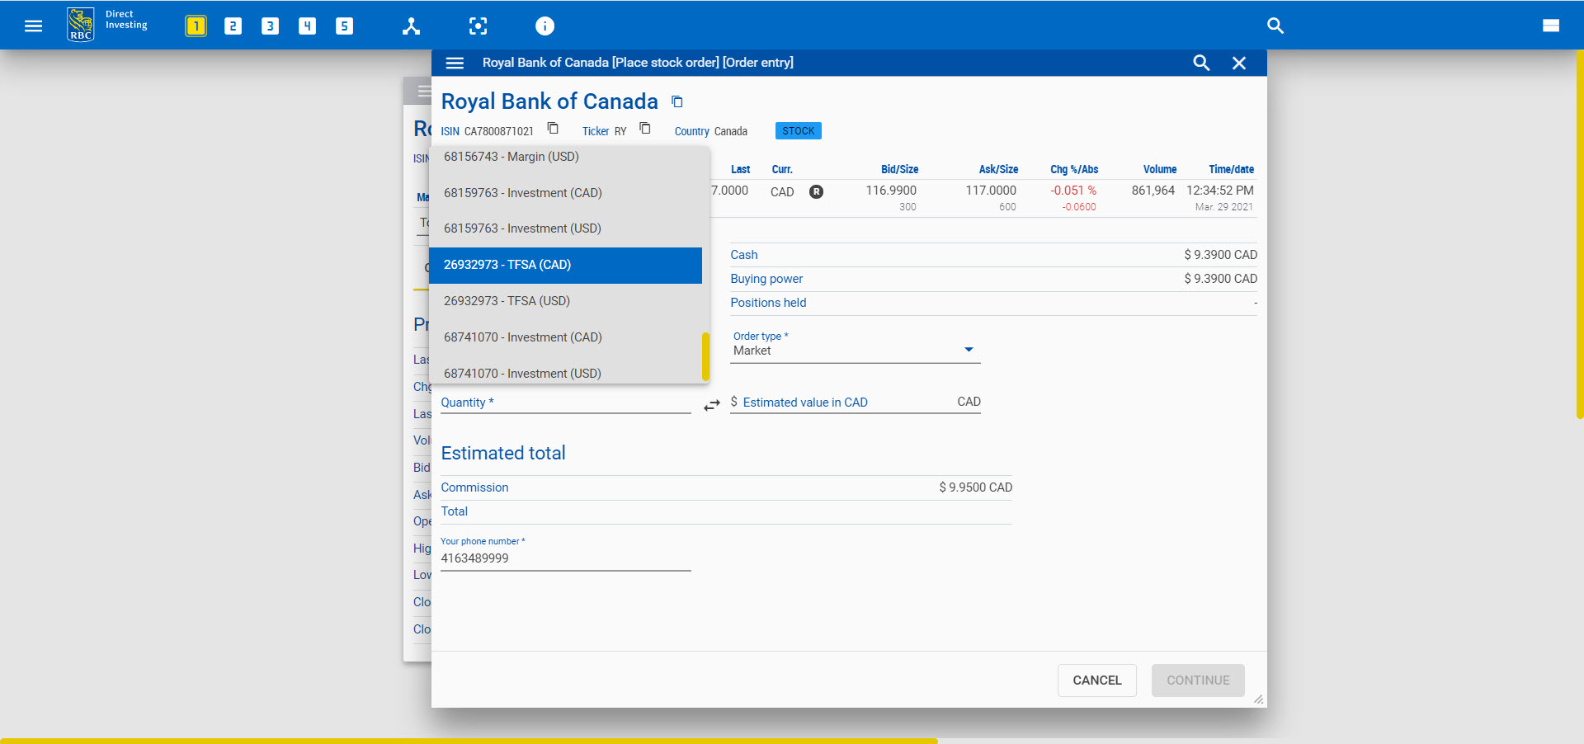1584x744 pixels.
Task: Click the focus target icon in top bar
Action: (x=478, y=26)
